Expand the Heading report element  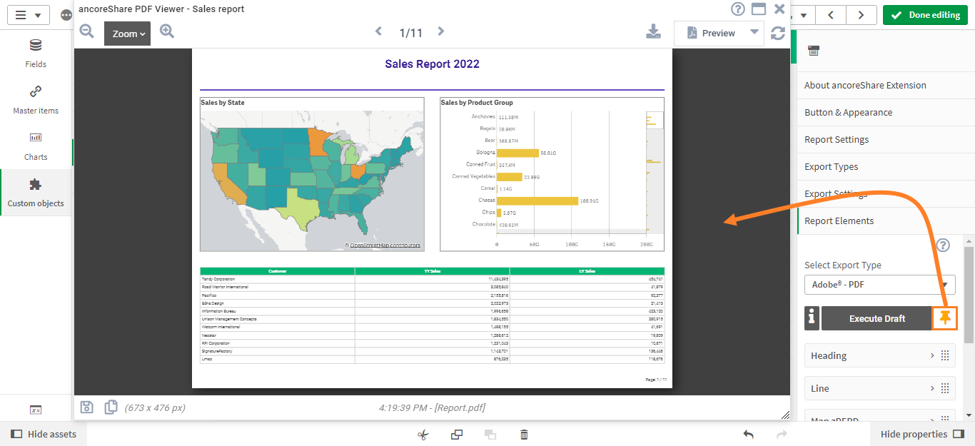pos(879,355)
